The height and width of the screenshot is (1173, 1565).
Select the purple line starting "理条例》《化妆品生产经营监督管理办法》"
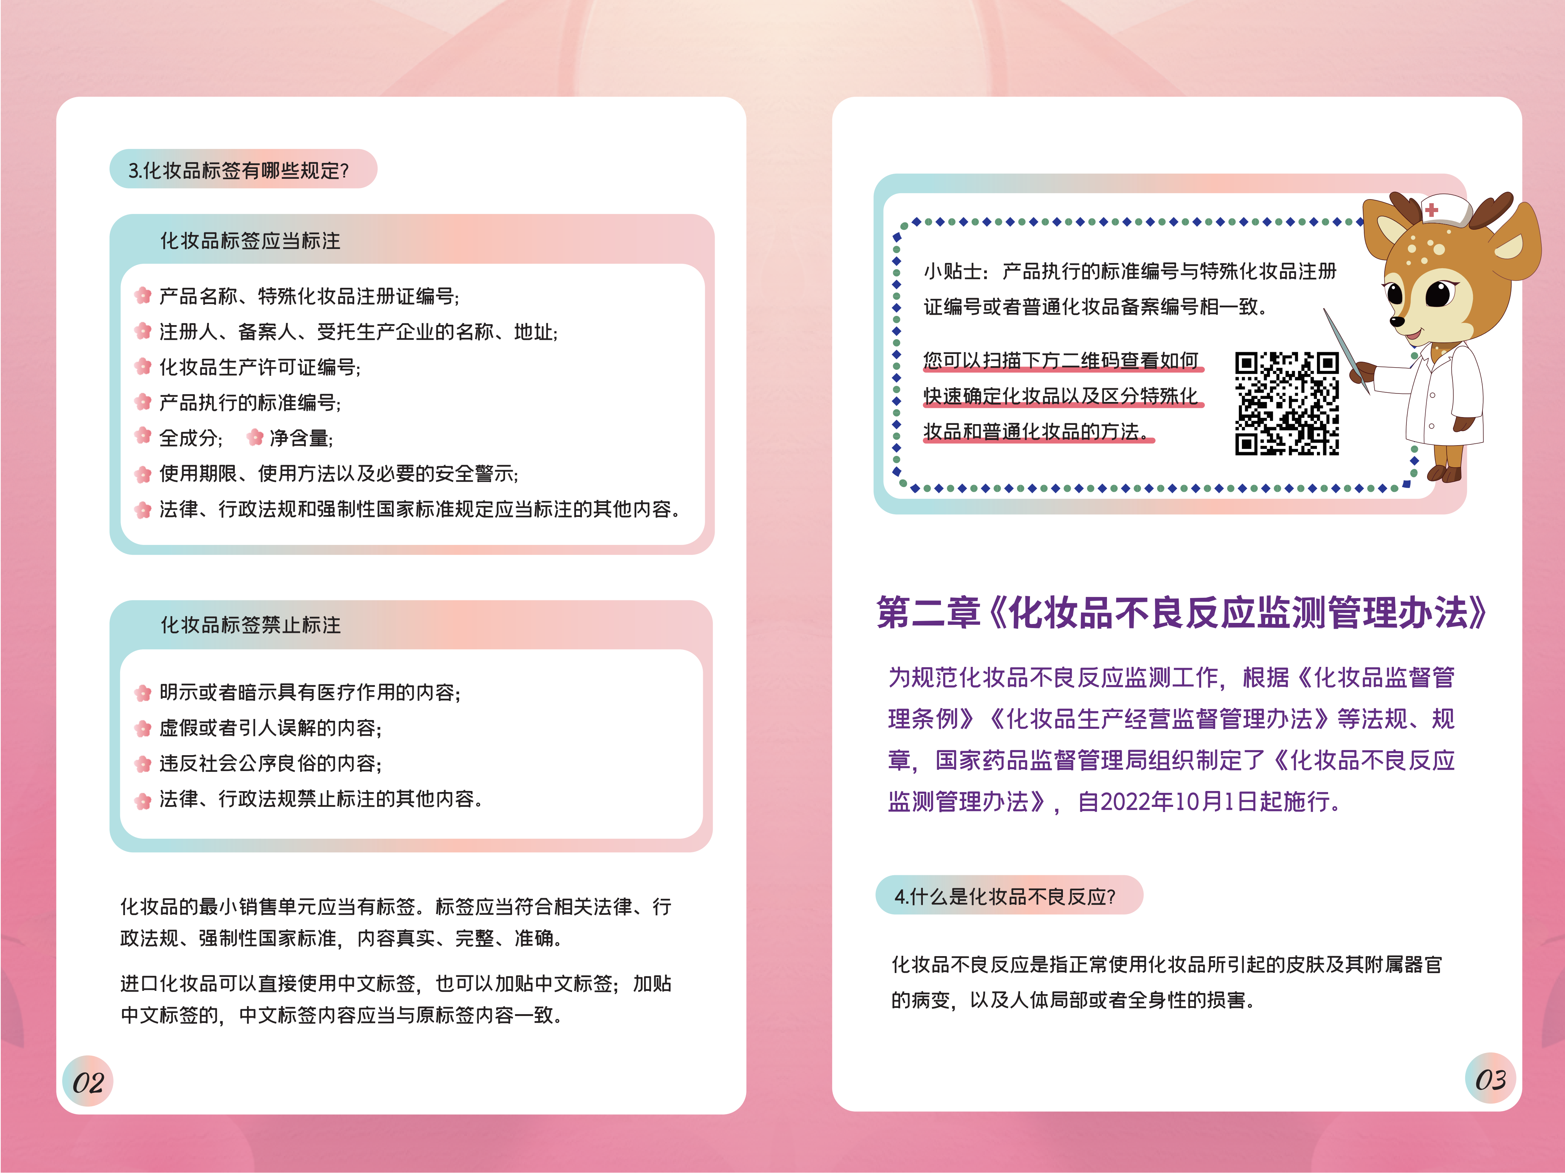tap(1172, 719)
